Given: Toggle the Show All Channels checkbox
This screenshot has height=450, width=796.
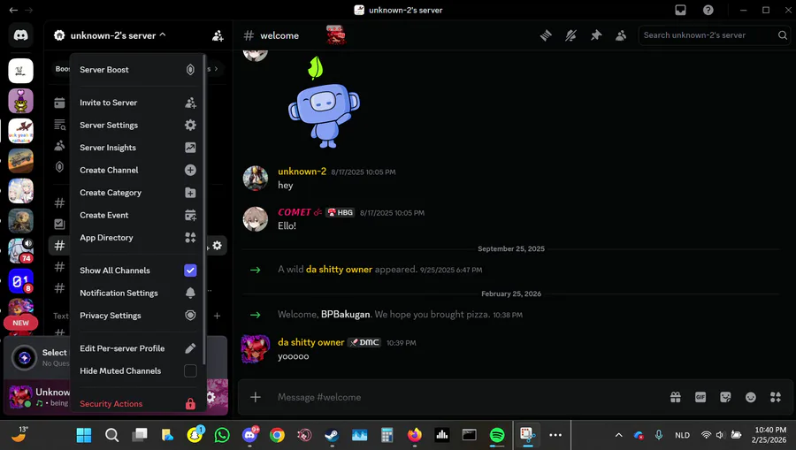Looking at the screenshot, I should 190,271.
